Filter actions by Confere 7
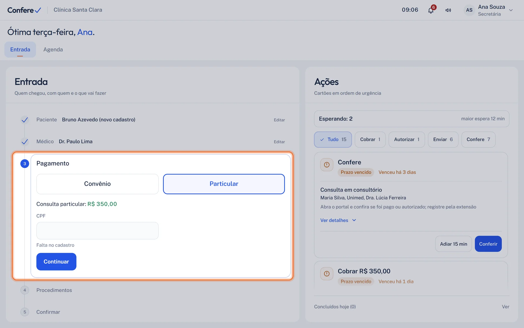This screenshot has width=524, height=328. [478, 139]
